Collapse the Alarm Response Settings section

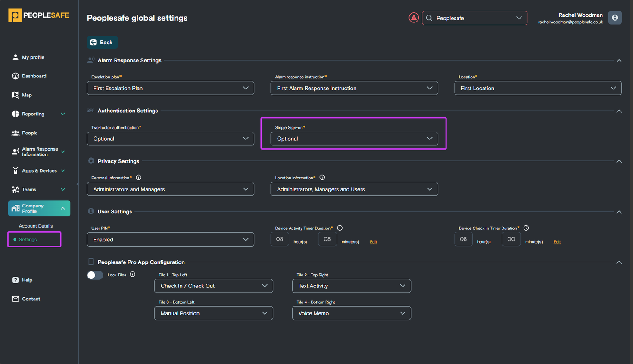(x=619, y=61)
